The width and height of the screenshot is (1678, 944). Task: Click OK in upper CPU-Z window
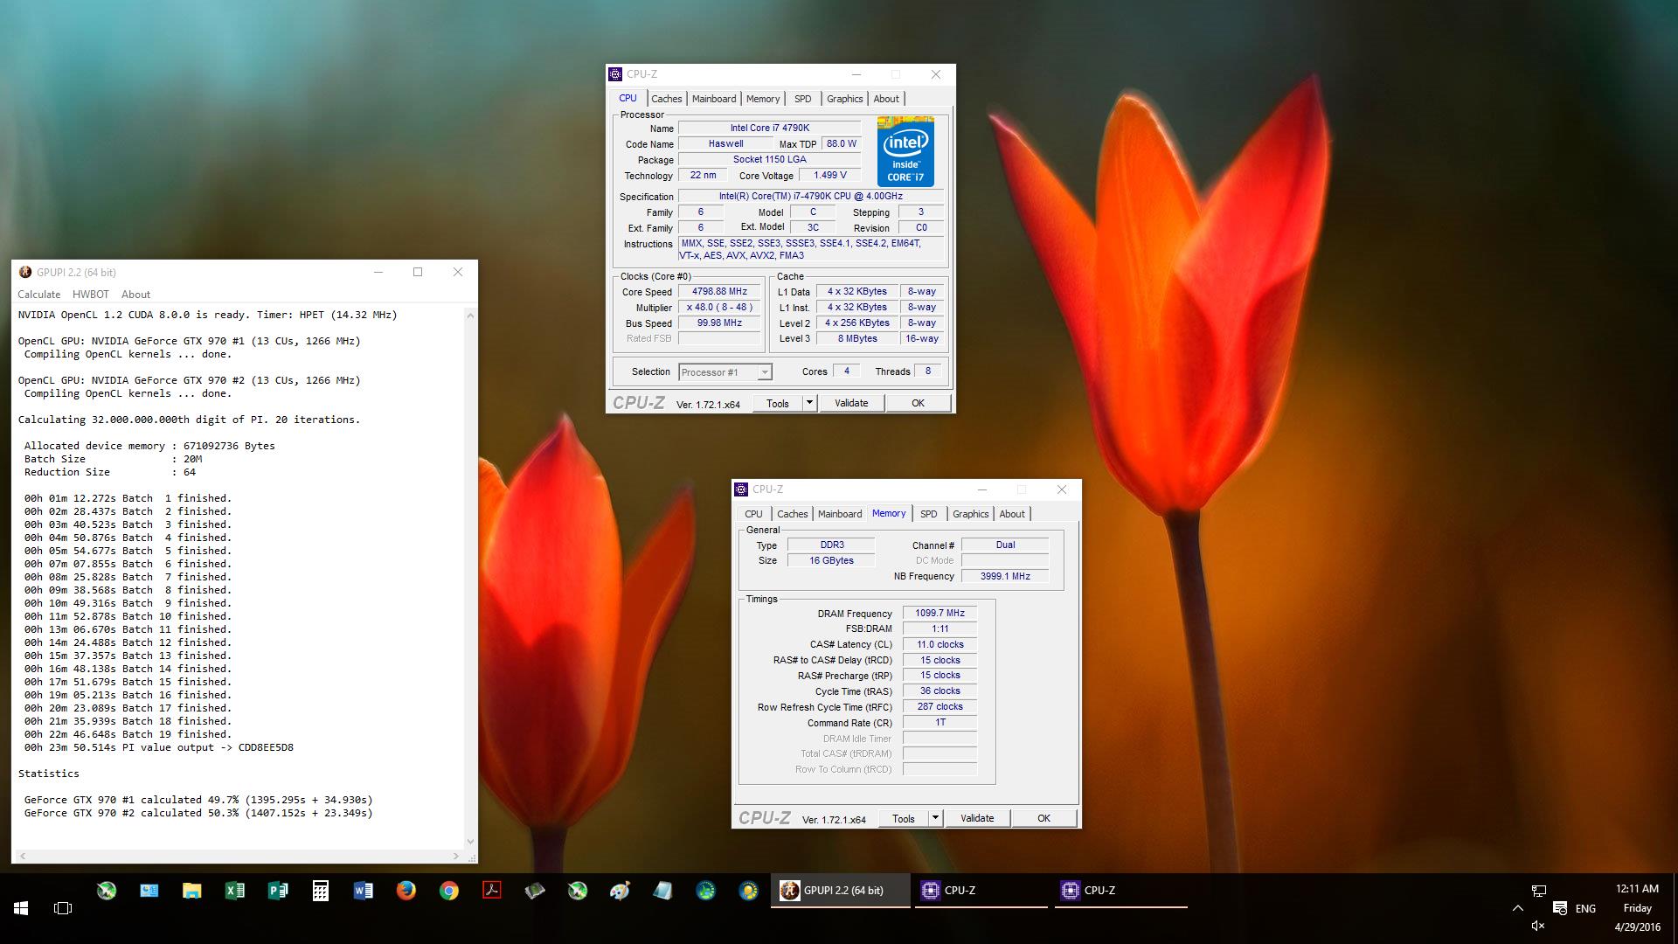(918, 403)
